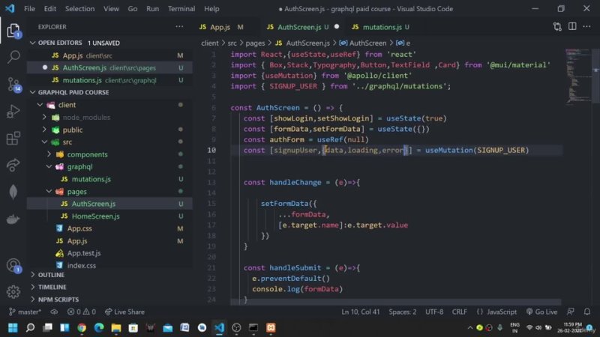
Task: Expand the TIMELINE section
Action: [x=33, y=287]
